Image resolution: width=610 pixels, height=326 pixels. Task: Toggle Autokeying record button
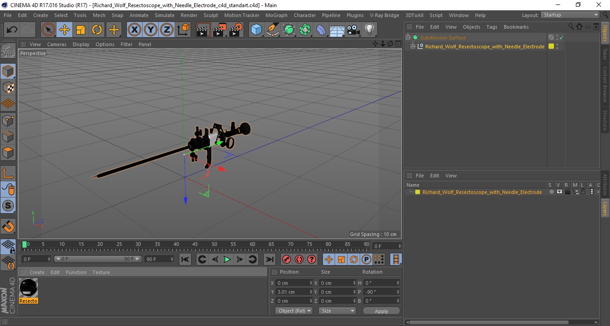[x=299, y=259]
